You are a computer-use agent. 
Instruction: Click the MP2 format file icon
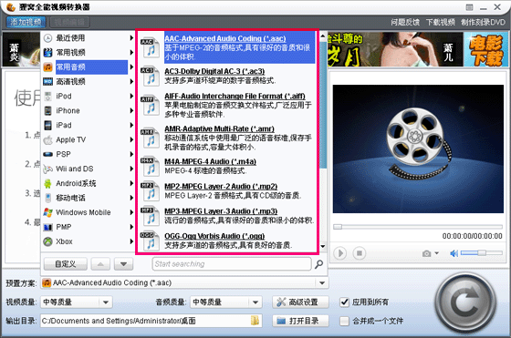click(150, 191)
